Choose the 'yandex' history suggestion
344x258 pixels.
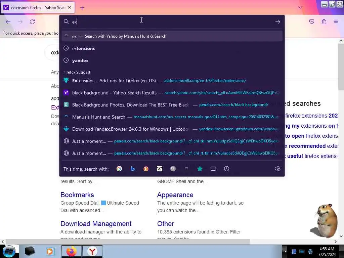pos(172,60)
